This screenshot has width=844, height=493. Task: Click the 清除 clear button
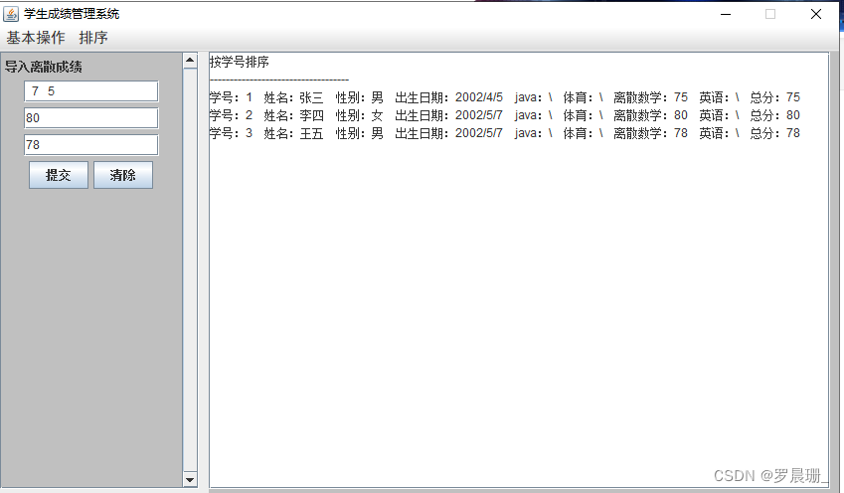click(122, 175)
